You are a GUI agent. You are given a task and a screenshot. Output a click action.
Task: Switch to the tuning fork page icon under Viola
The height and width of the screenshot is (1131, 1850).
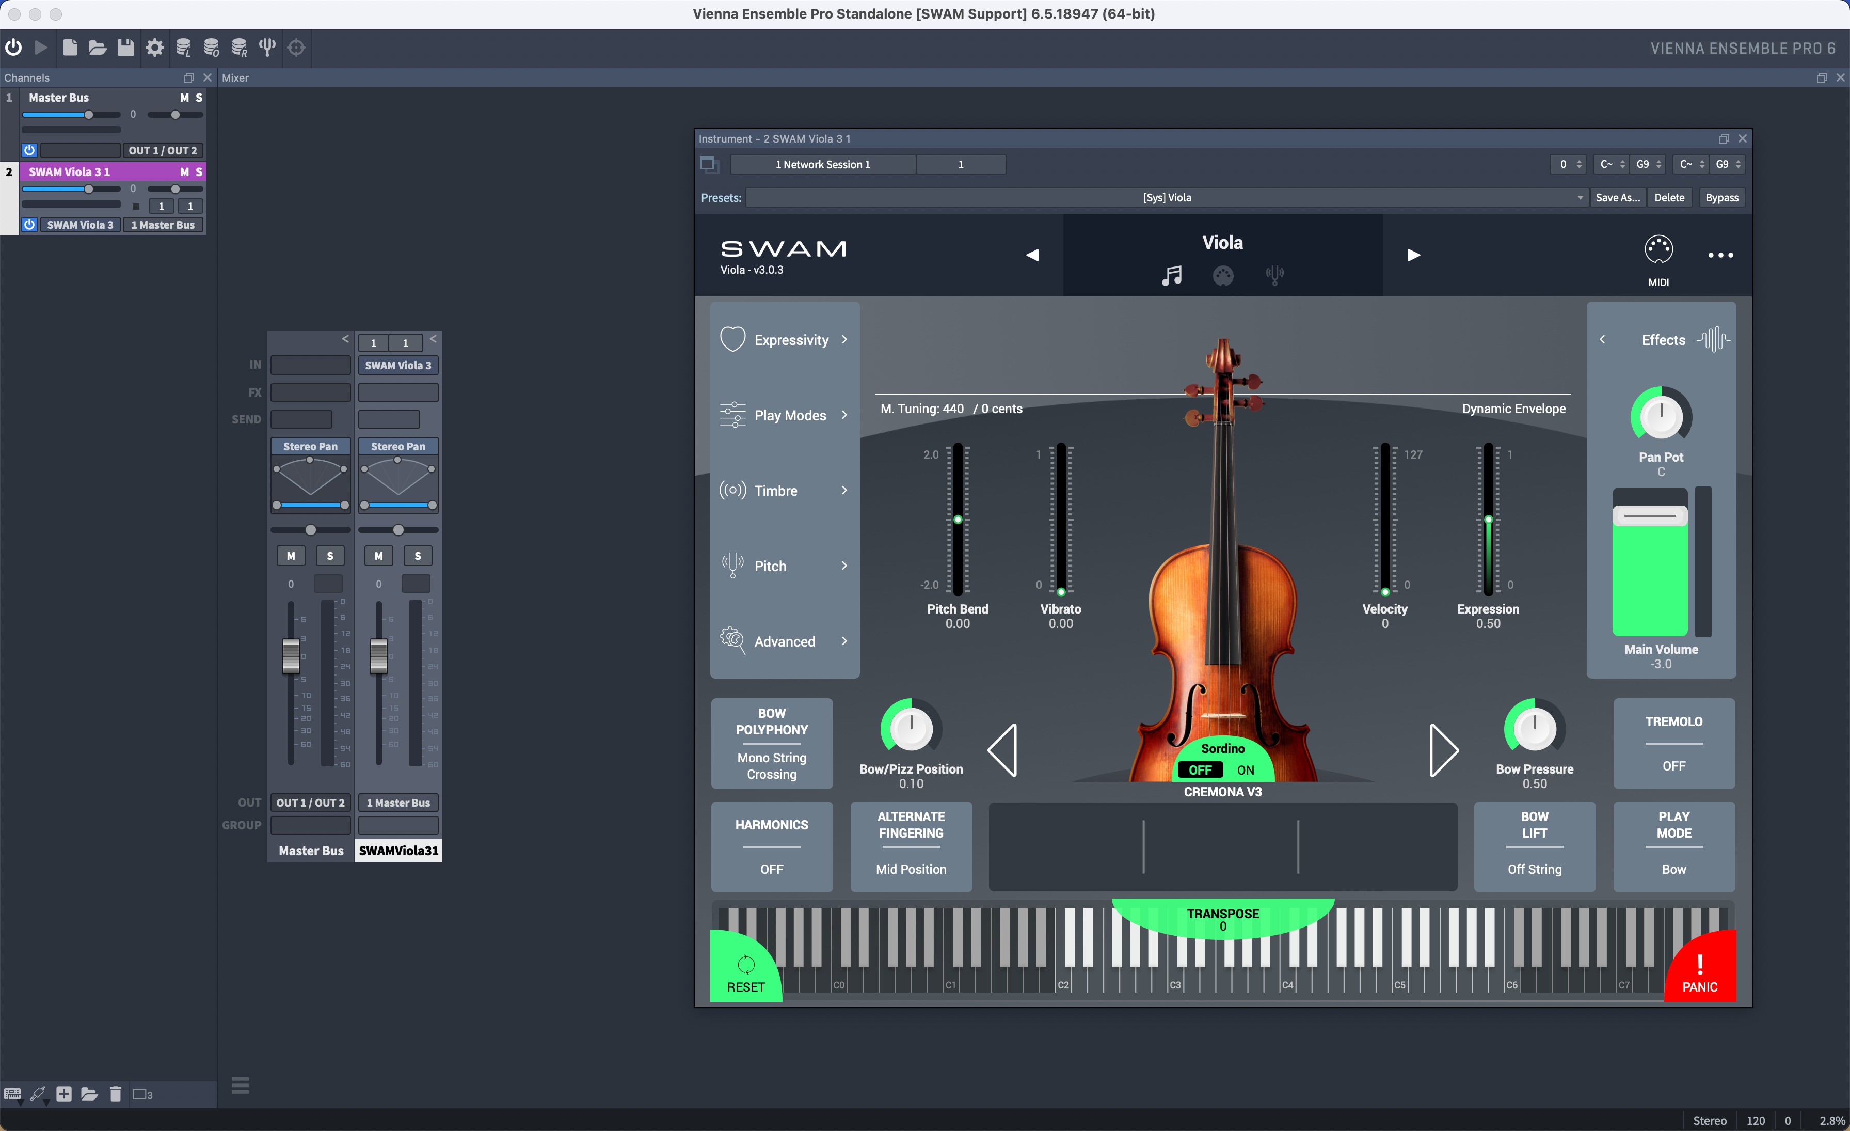click(1274, 276)
